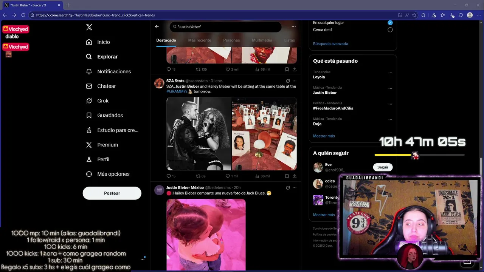This screenshot has width=484, height=272.
Task: Reply icon on top post with 13 replies
Action: [169, 70]
